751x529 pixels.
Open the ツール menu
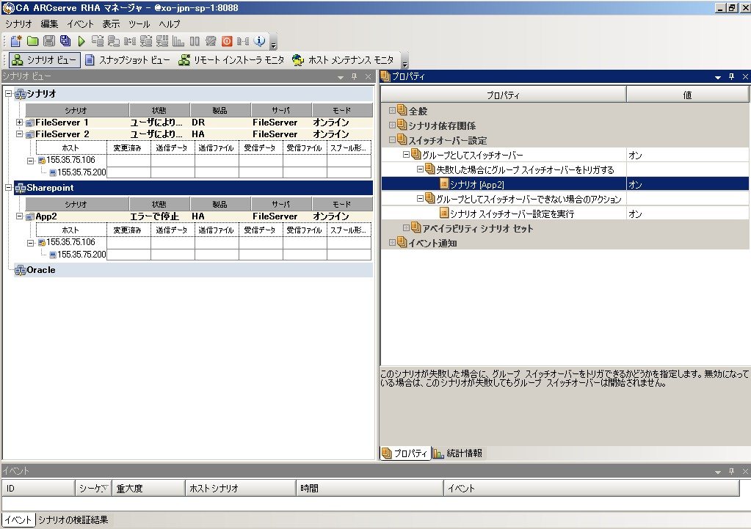pyautogui.click(x=139, y=24)
